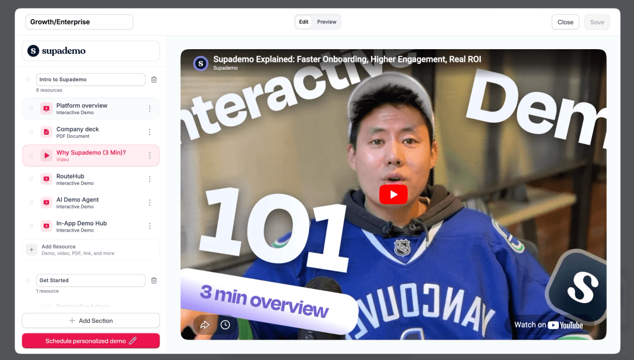
Task: Click the Close button
Action: [x=565, y=22]
